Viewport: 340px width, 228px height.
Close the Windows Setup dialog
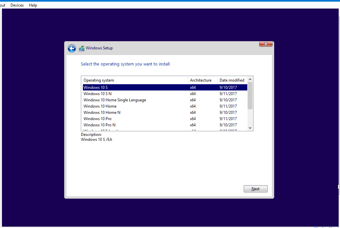click(266, 44)
